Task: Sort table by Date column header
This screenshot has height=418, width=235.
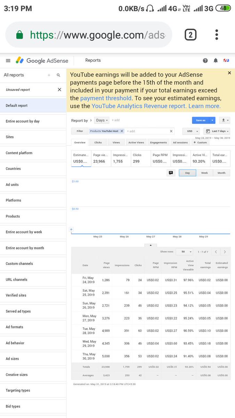Action: tap(85, 265)
